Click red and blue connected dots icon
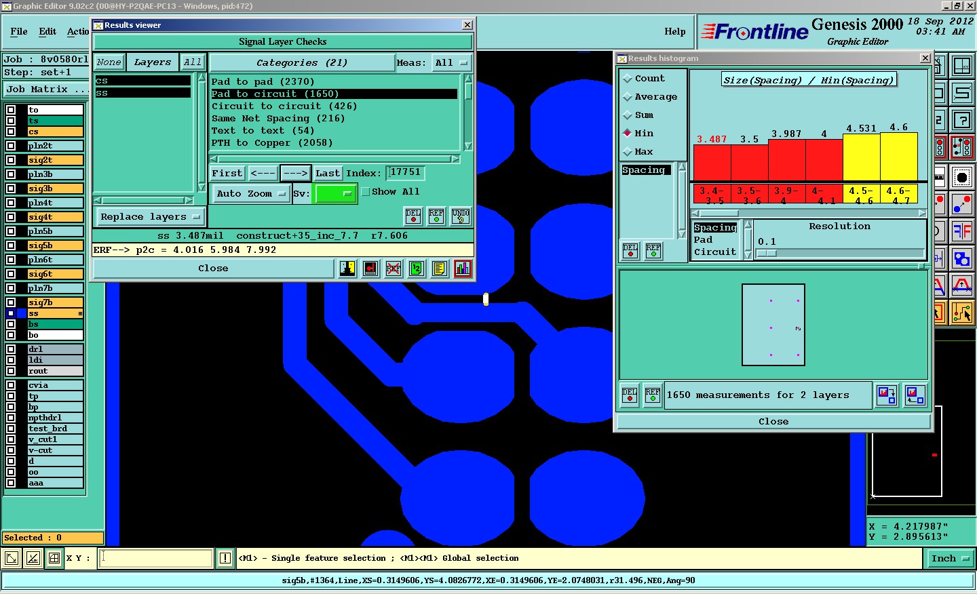Viewport: 977px width, 594px height. (962, 204)
